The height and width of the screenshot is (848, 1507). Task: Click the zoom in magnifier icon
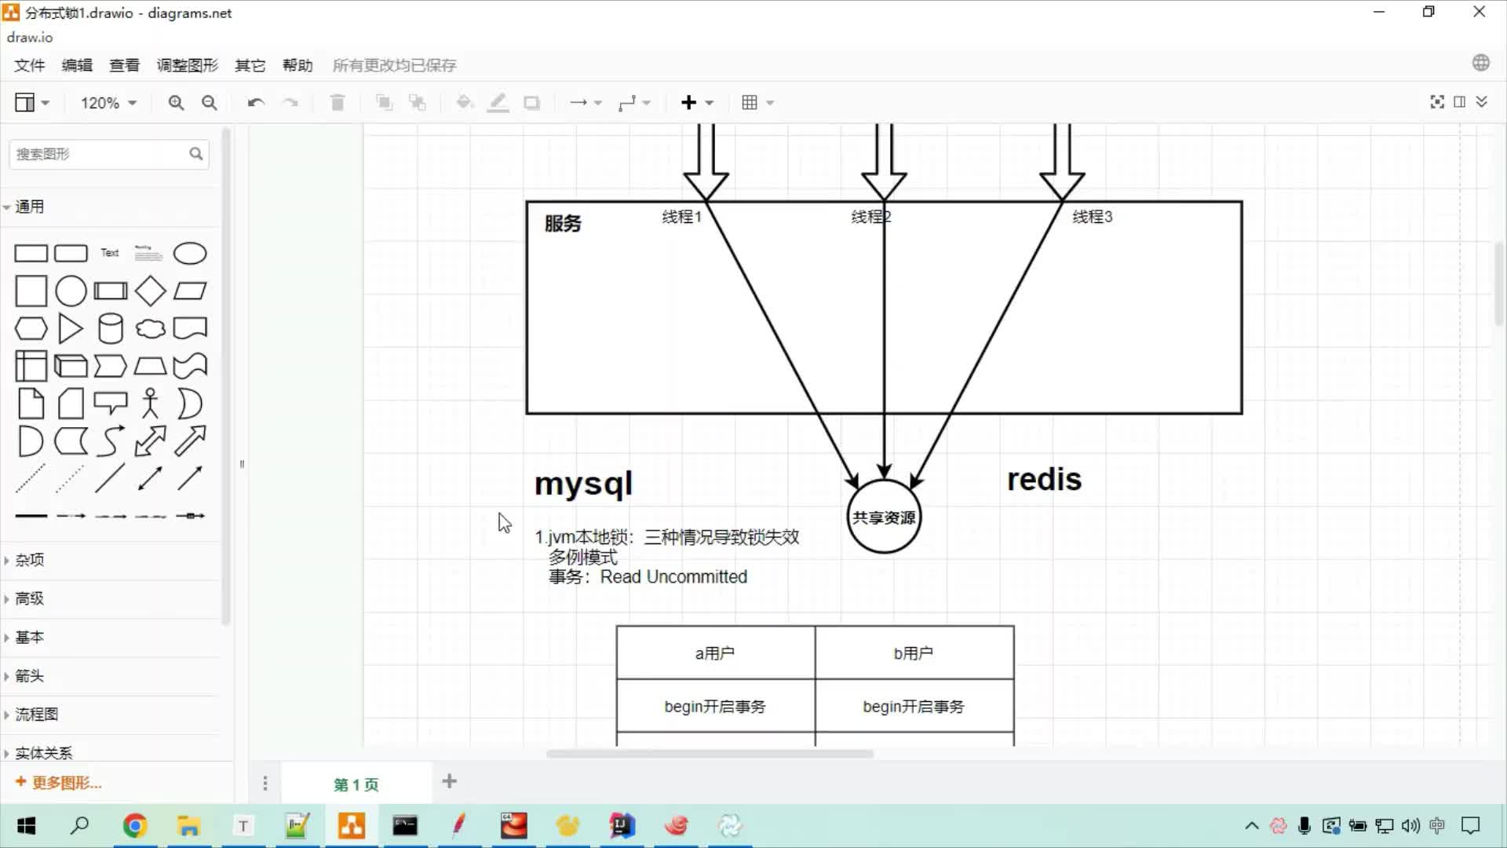tap(176, 103)
